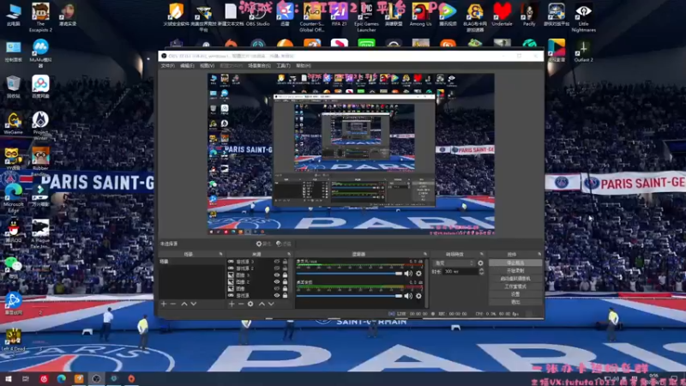Open source properties gear in Sources toolbar
The height and width of the screenshot is (386, 686).
point(250,304)
